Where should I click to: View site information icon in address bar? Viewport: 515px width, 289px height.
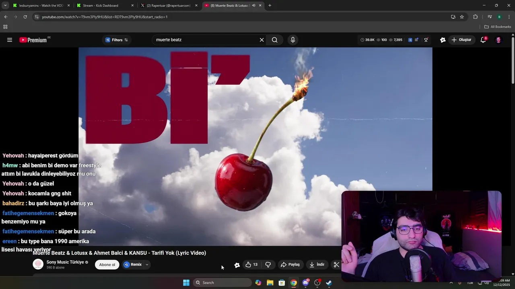[37, 17]
